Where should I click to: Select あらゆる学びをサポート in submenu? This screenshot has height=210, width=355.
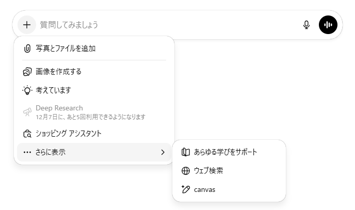[x=225, y=152]
